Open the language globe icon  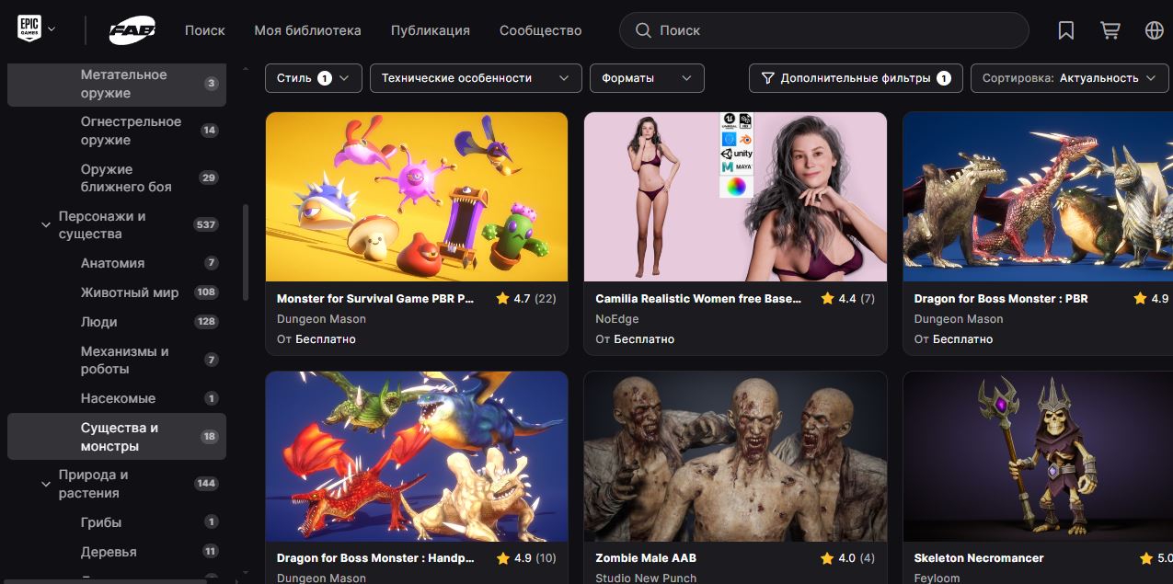tap(1155, 30)
